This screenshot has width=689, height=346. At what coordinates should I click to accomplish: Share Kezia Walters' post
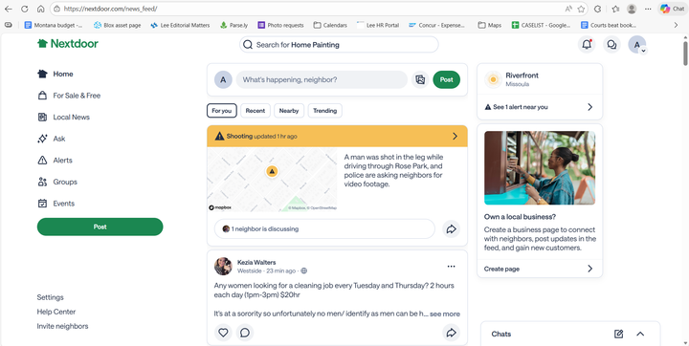pyautogui.click(x=451, y=333)
